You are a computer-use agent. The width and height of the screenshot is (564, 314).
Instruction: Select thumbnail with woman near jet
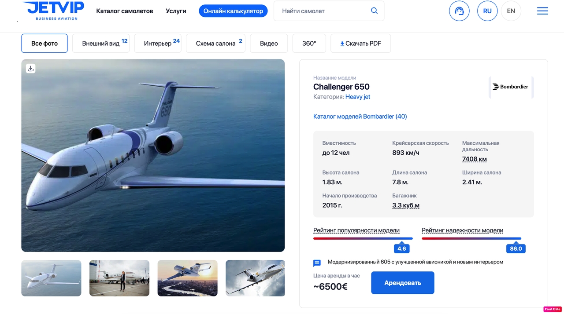click(119, 278)
